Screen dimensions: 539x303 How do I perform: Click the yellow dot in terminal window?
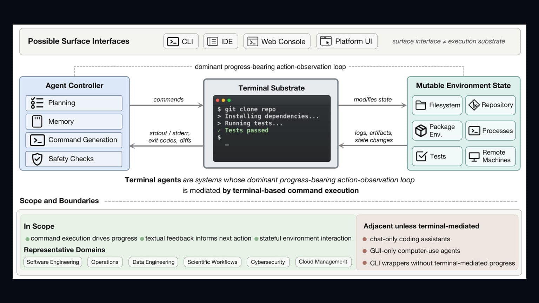point(223,100)
